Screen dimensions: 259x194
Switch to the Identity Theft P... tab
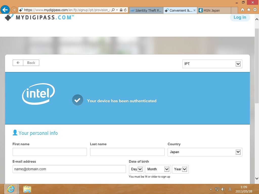click(146, 10)
